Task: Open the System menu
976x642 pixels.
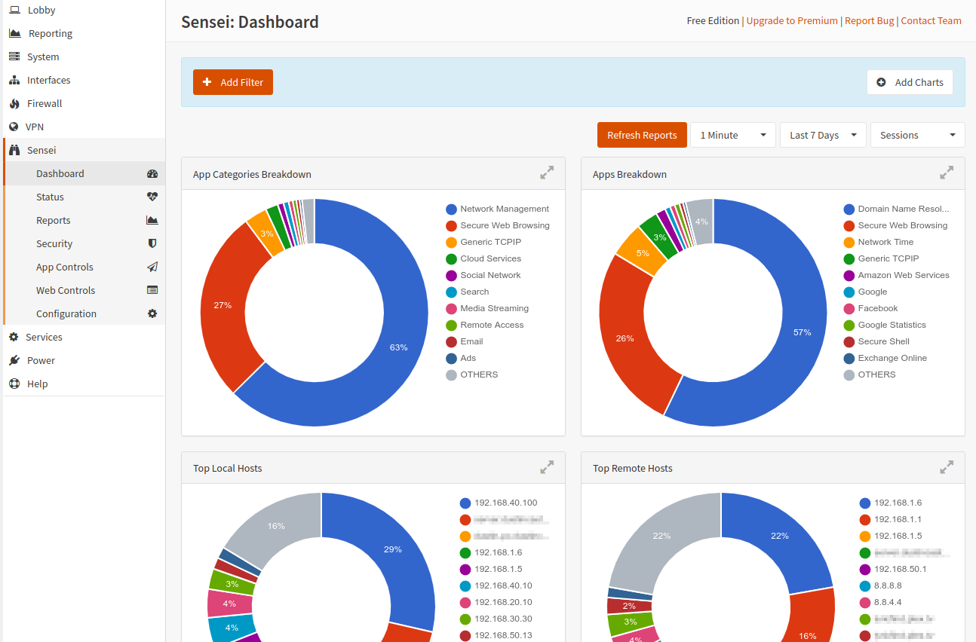Action: pyautogui.click(x=83, y=57)
